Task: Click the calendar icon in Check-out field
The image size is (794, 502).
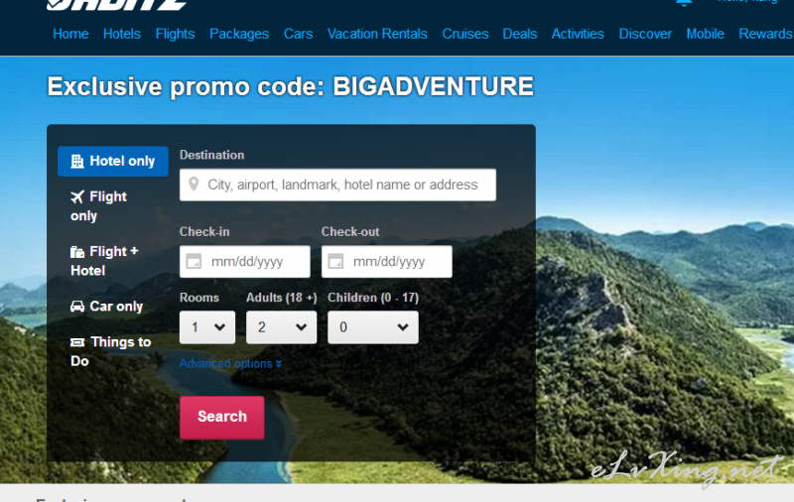Action: coord(335,262)
